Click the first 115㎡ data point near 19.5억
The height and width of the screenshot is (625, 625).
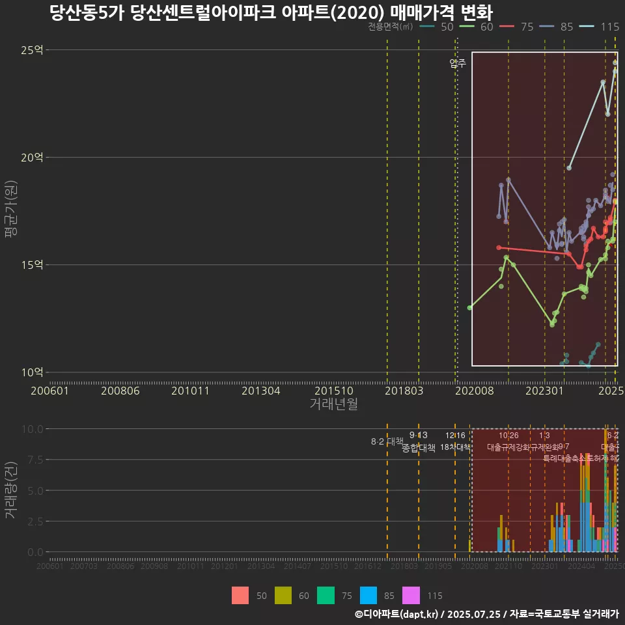click(x=569, y=168)
